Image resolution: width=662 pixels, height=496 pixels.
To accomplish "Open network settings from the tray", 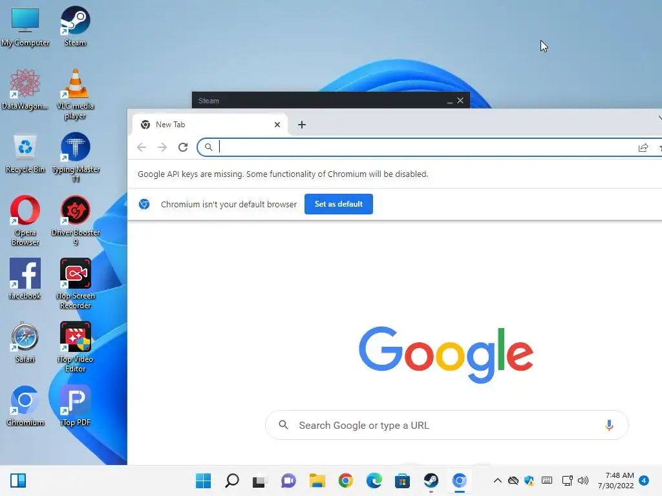I will coord(568,480).
